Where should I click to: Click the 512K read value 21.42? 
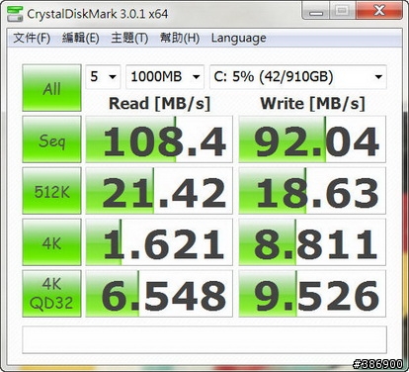click(159, 191)
